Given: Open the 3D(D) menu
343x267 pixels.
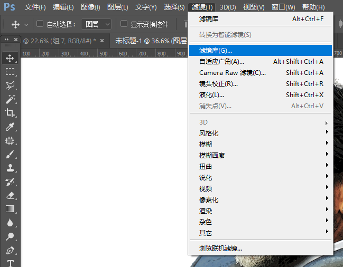Looking at the screenshot, I should (228, 7).
